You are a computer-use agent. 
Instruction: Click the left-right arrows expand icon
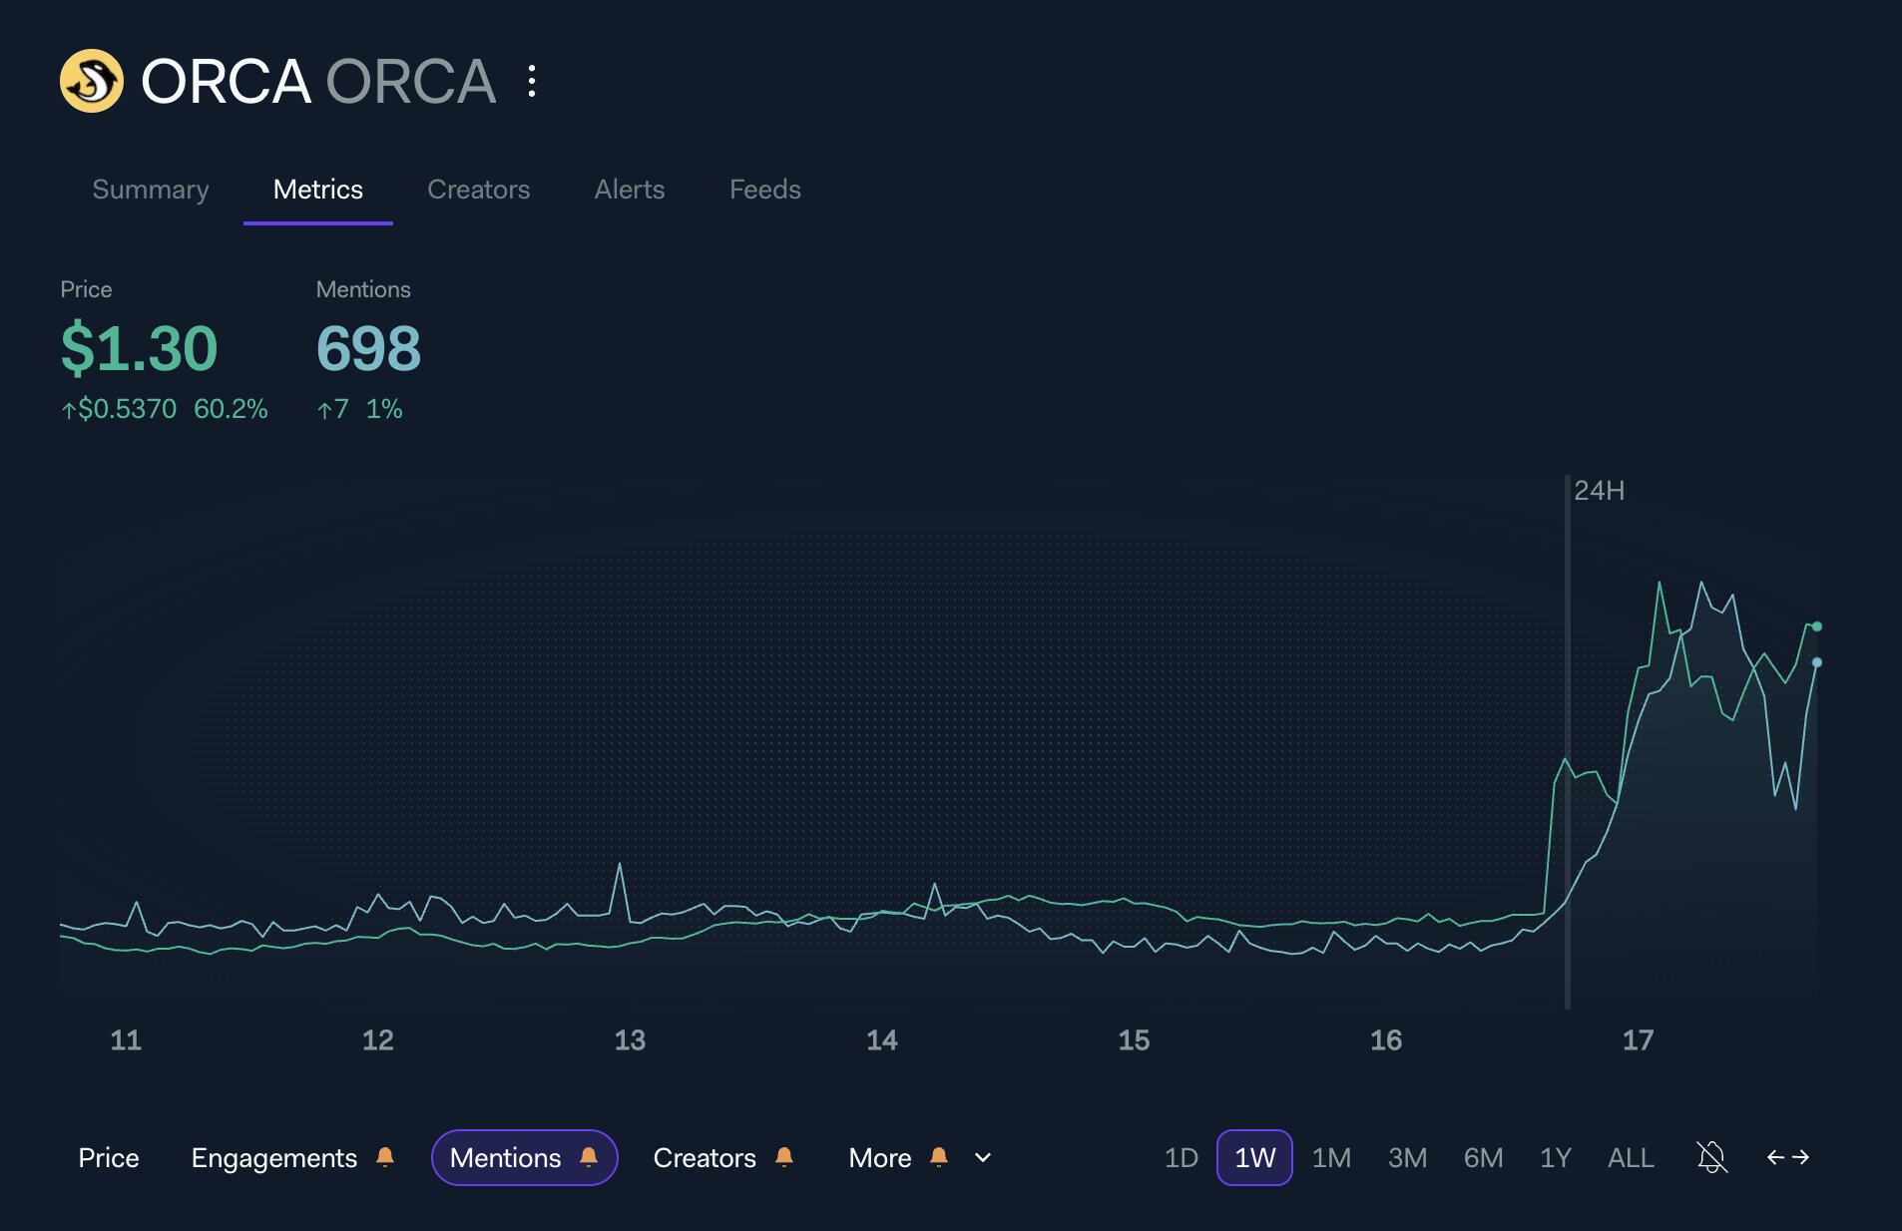pos(1787,1157)
